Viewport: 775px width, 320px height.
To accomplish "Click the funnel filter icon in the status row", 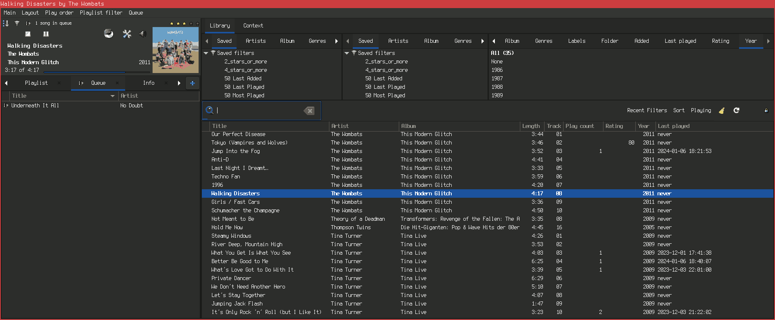I will click(x=17, y=23).
